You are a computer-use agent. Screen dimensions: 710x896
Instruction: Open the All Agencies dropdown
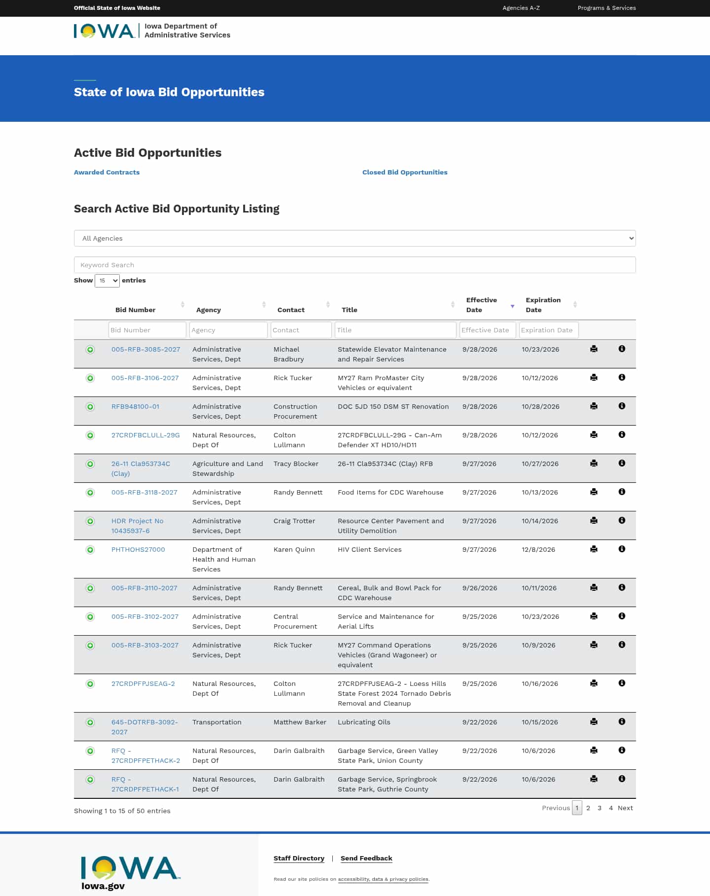pyautogui.click(x=355, y=238)
